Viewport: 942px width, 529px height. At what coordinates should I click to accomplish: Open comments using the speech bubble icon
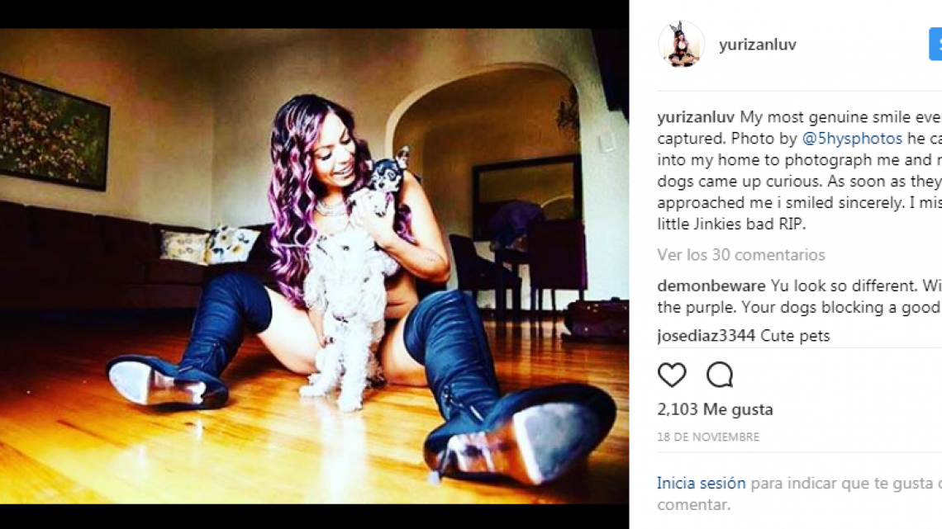(720, 375)
